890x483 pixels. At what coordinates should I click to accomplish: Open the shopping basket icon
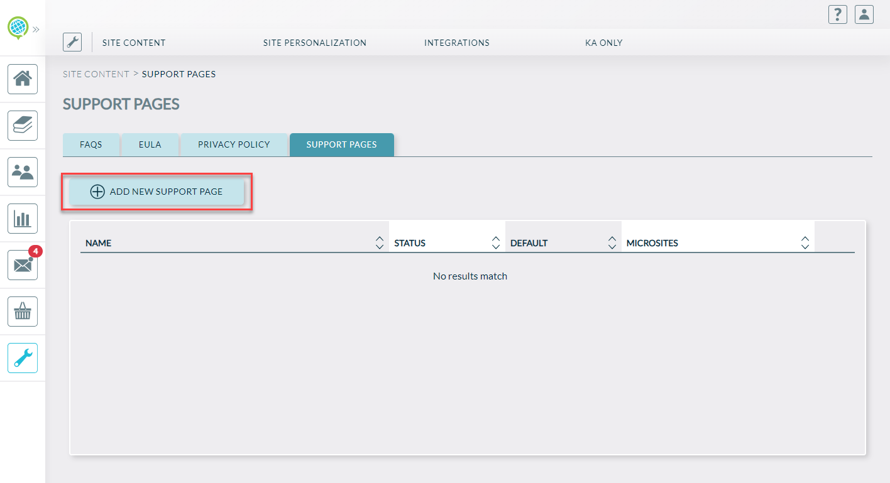23,312
